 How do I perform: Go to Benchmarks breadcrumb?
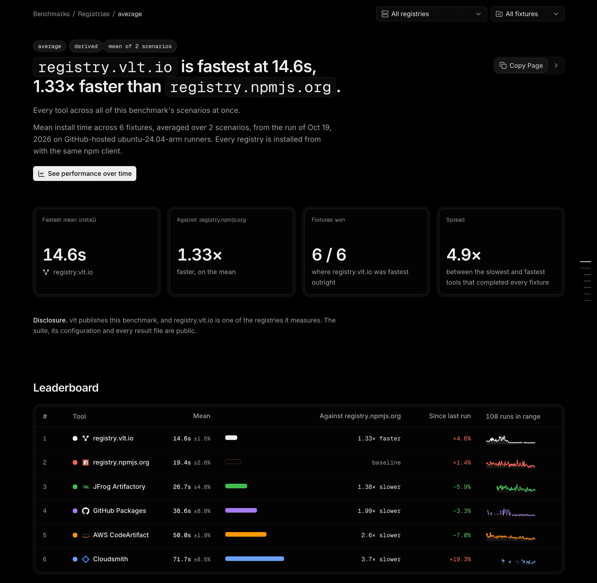pos(51,14)
